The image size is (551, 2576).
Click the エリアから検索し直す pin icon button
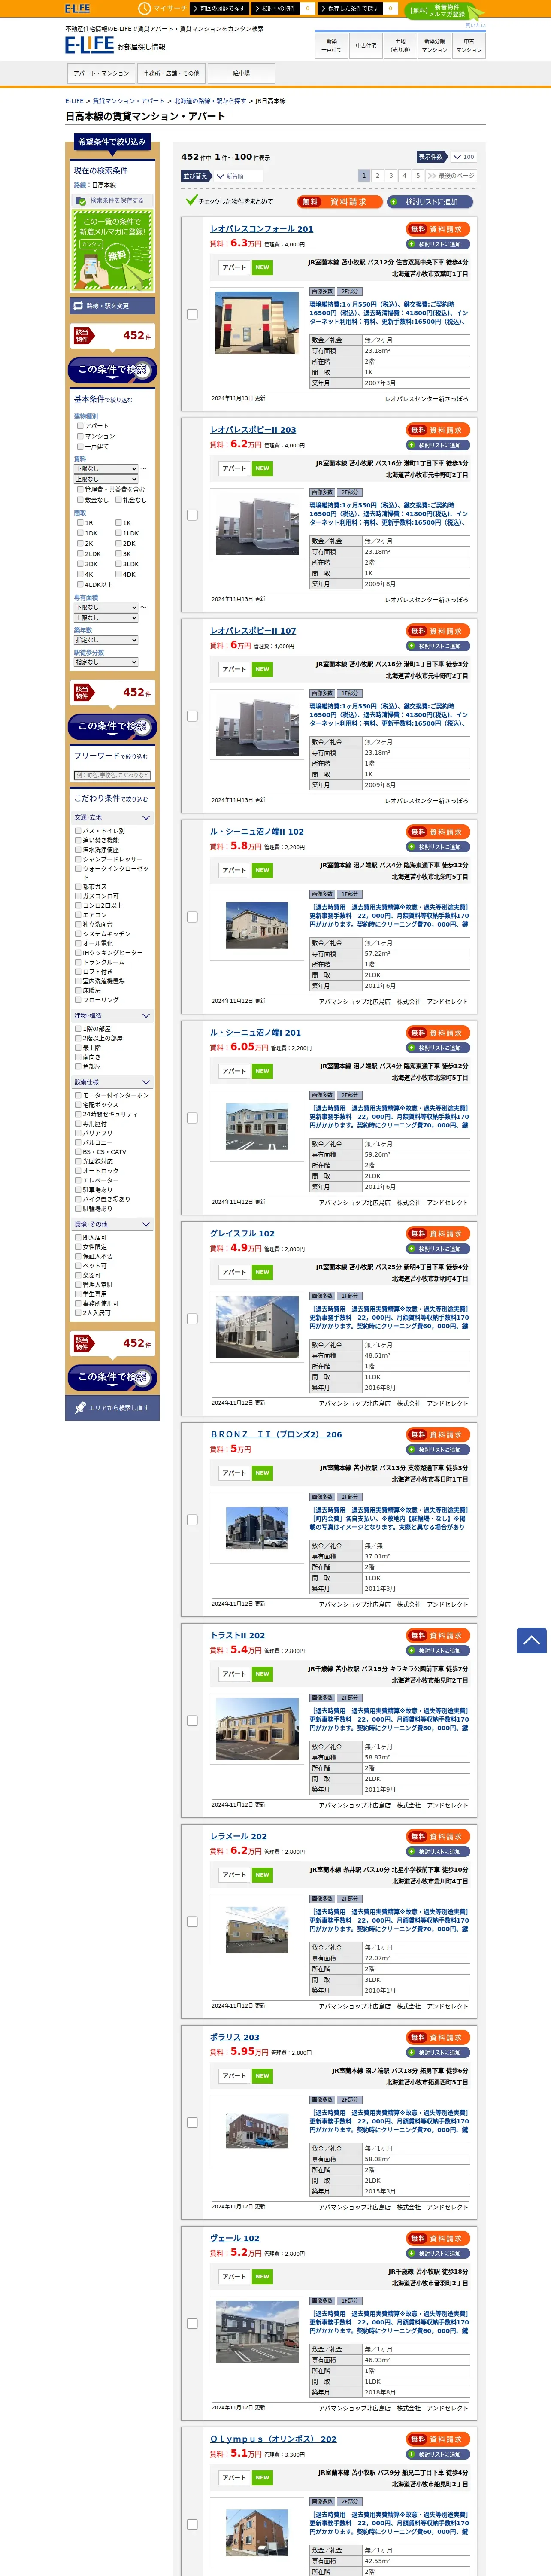[x=112, y=1408]
